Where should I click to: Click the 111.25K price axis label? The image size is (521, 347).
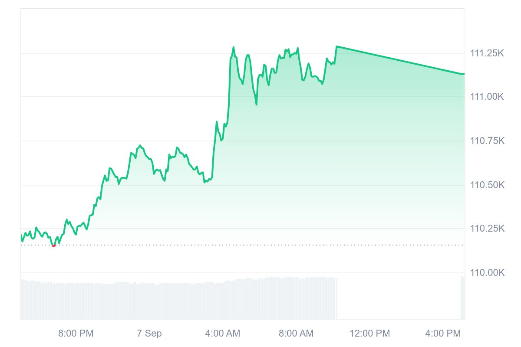pos(487,53)
